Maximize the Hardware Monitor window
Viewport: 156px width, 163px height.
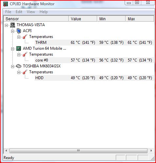pos(137,3)
